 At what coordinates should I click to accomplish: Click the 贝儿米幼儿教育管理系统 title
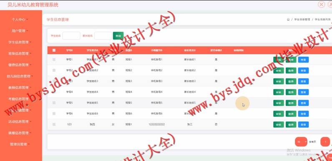click(33, 5)
